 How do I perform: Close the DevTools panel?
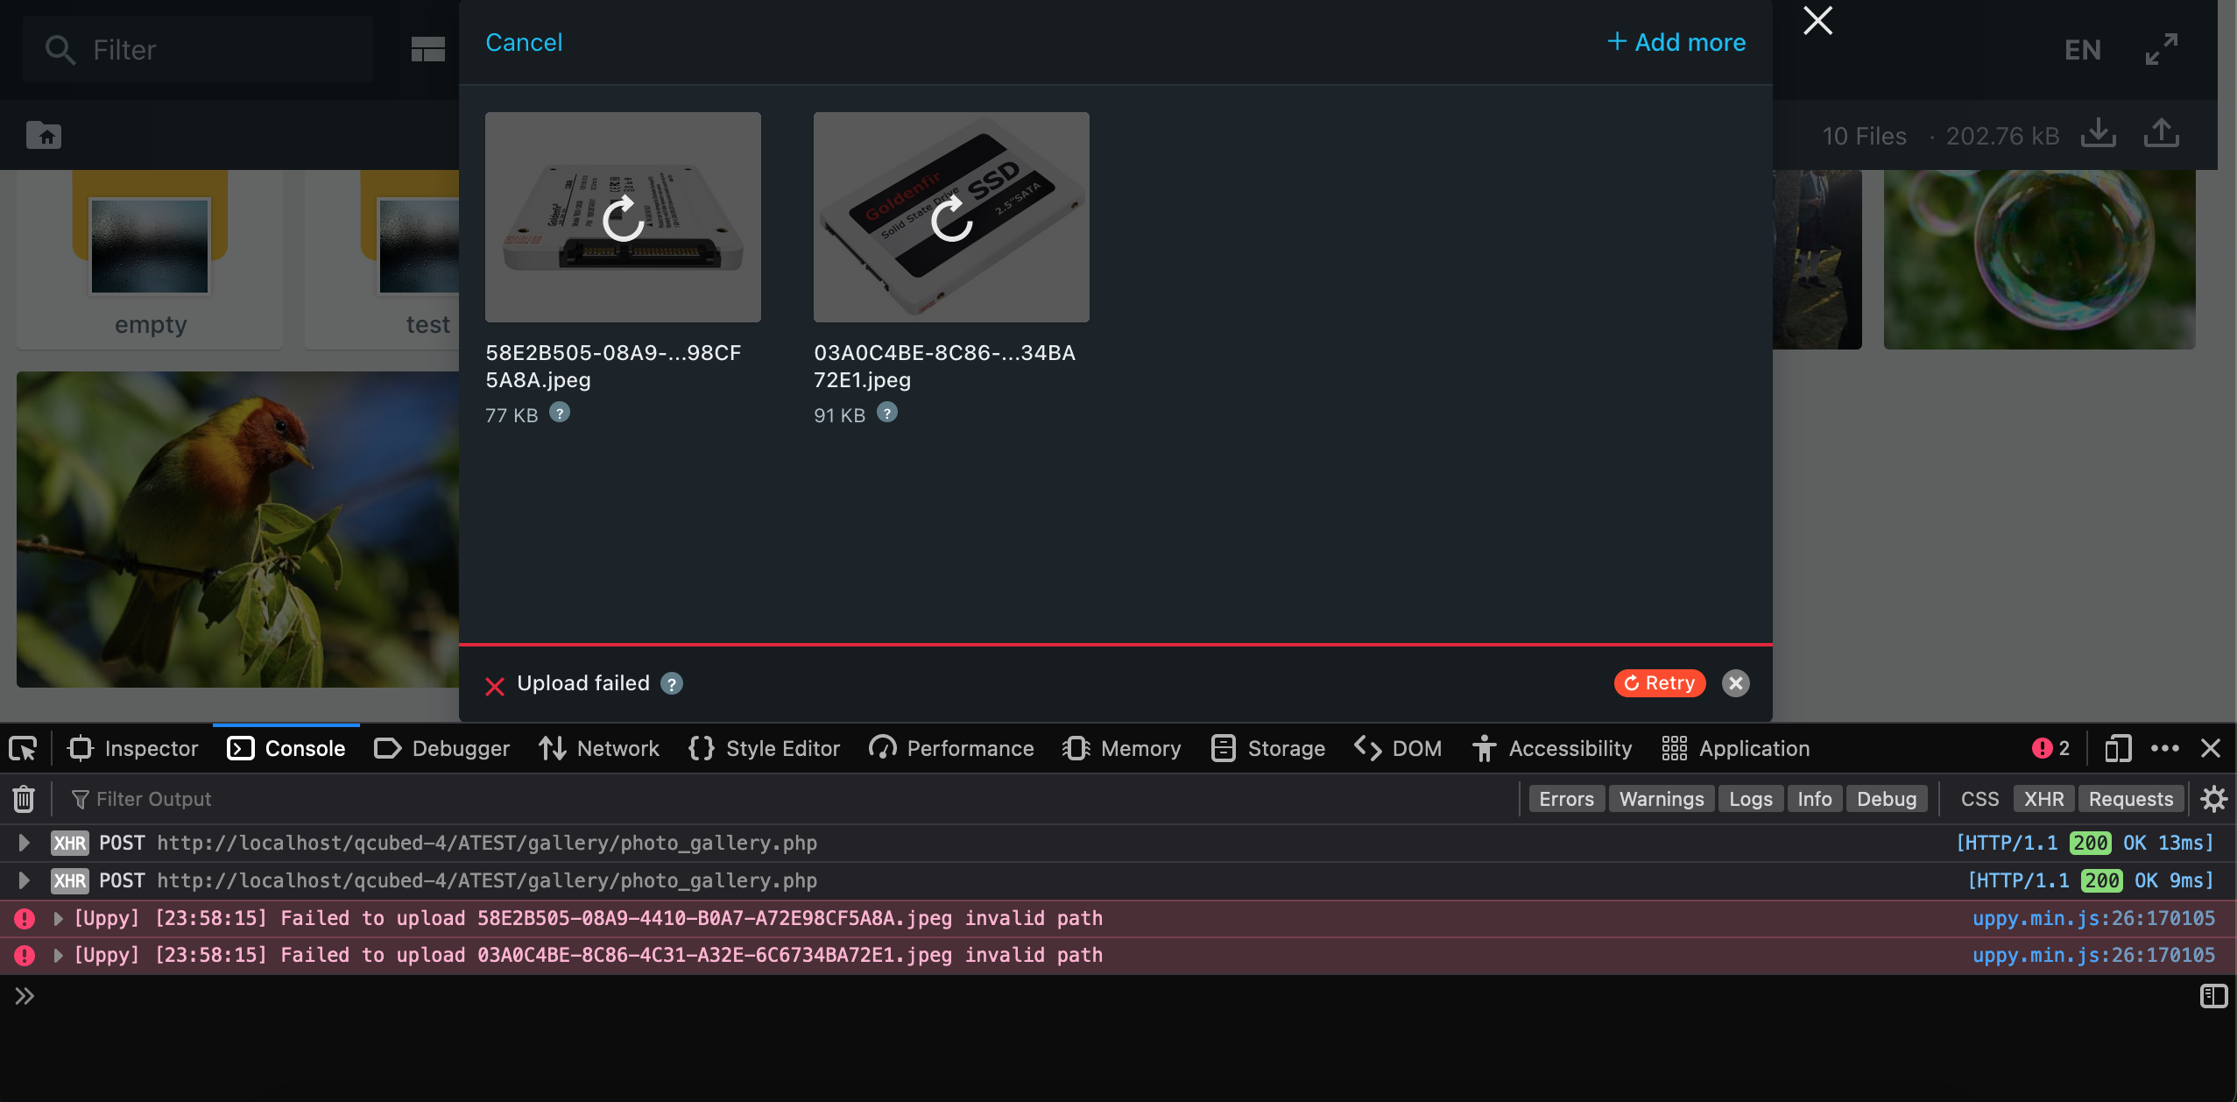pyautogui.click(x=2211, y=749)
